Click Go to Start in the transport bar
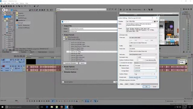The width and height of the screenshot is (193, 109). (42, 101)
